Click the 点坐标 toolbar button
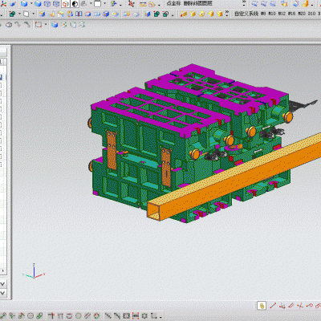The image size is (321, 321). 174,3
